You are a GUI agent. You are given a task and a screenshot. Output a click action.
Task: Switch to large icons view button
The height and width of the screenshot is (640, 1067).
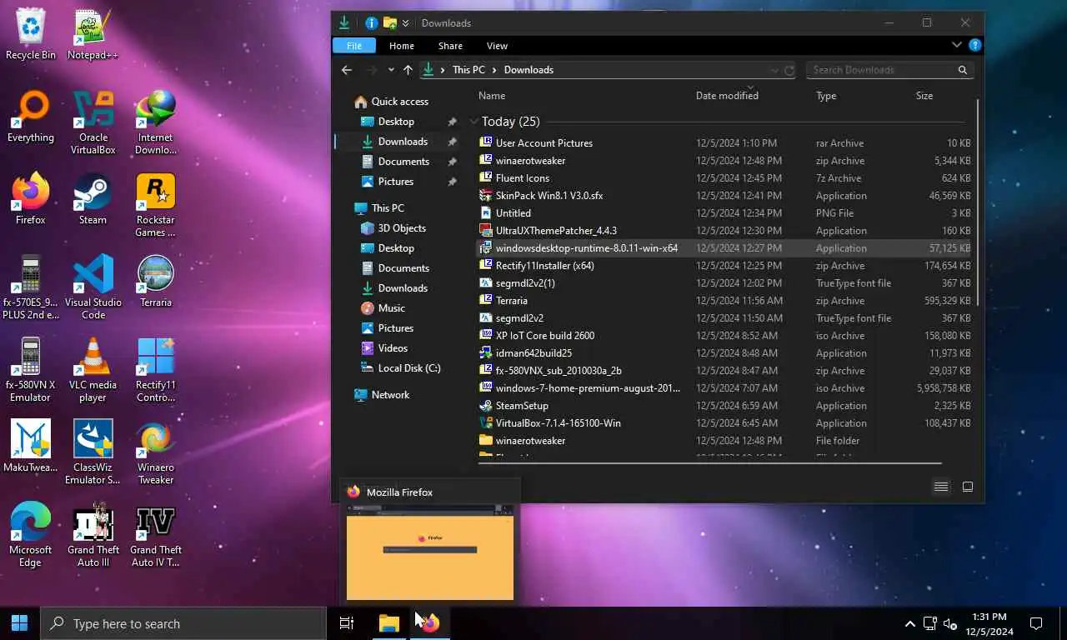pos(968,487)
